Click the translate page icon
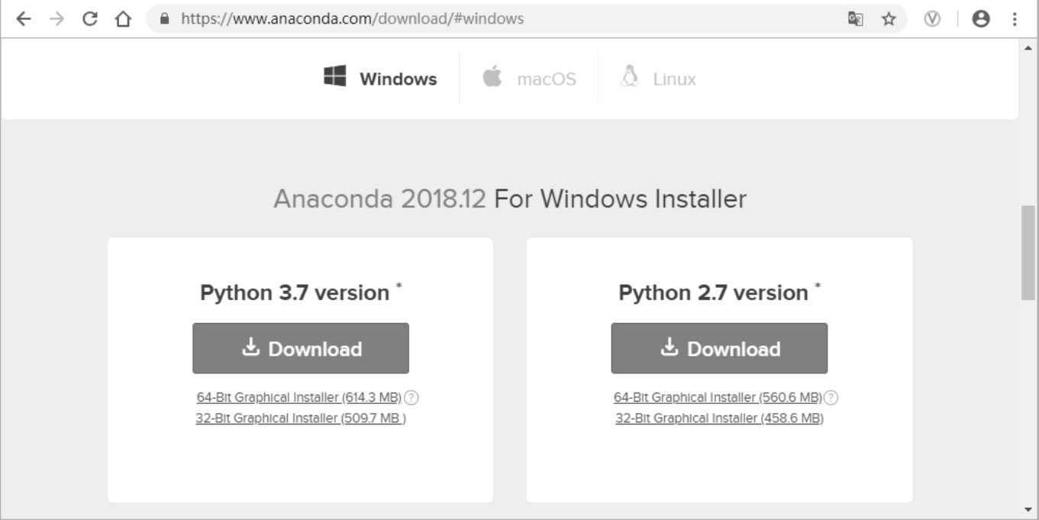Viewport: 1039px width, 520px height. click(x=855, y=19)
